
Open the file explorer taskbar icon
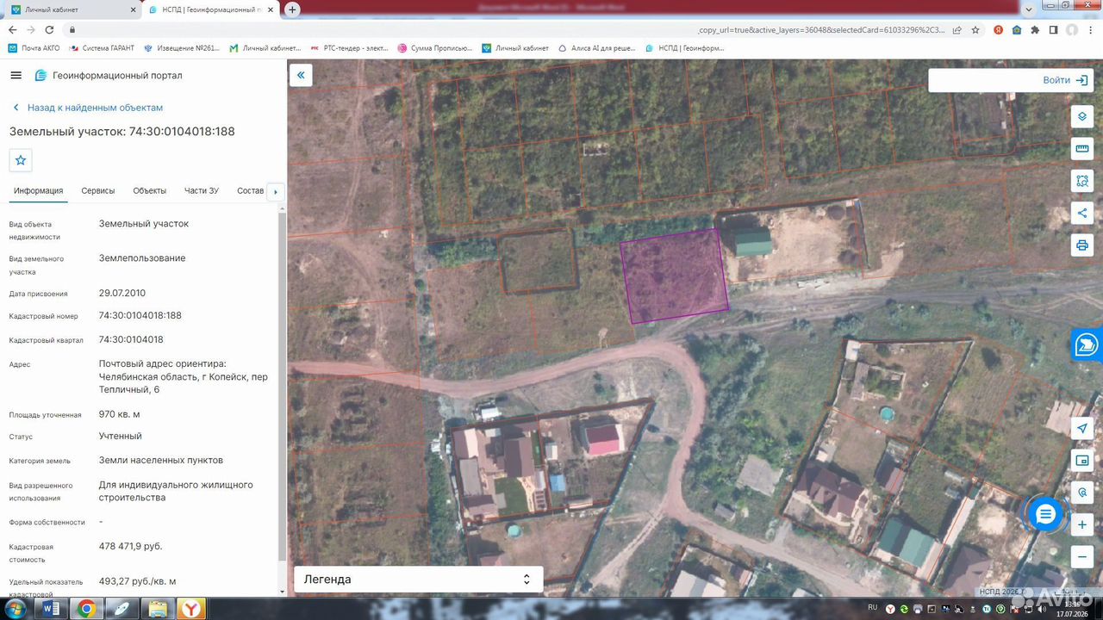coord(157,609)
